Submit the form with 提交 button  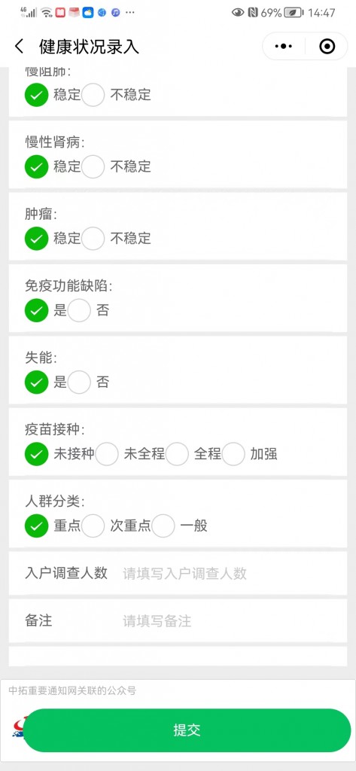187,730
